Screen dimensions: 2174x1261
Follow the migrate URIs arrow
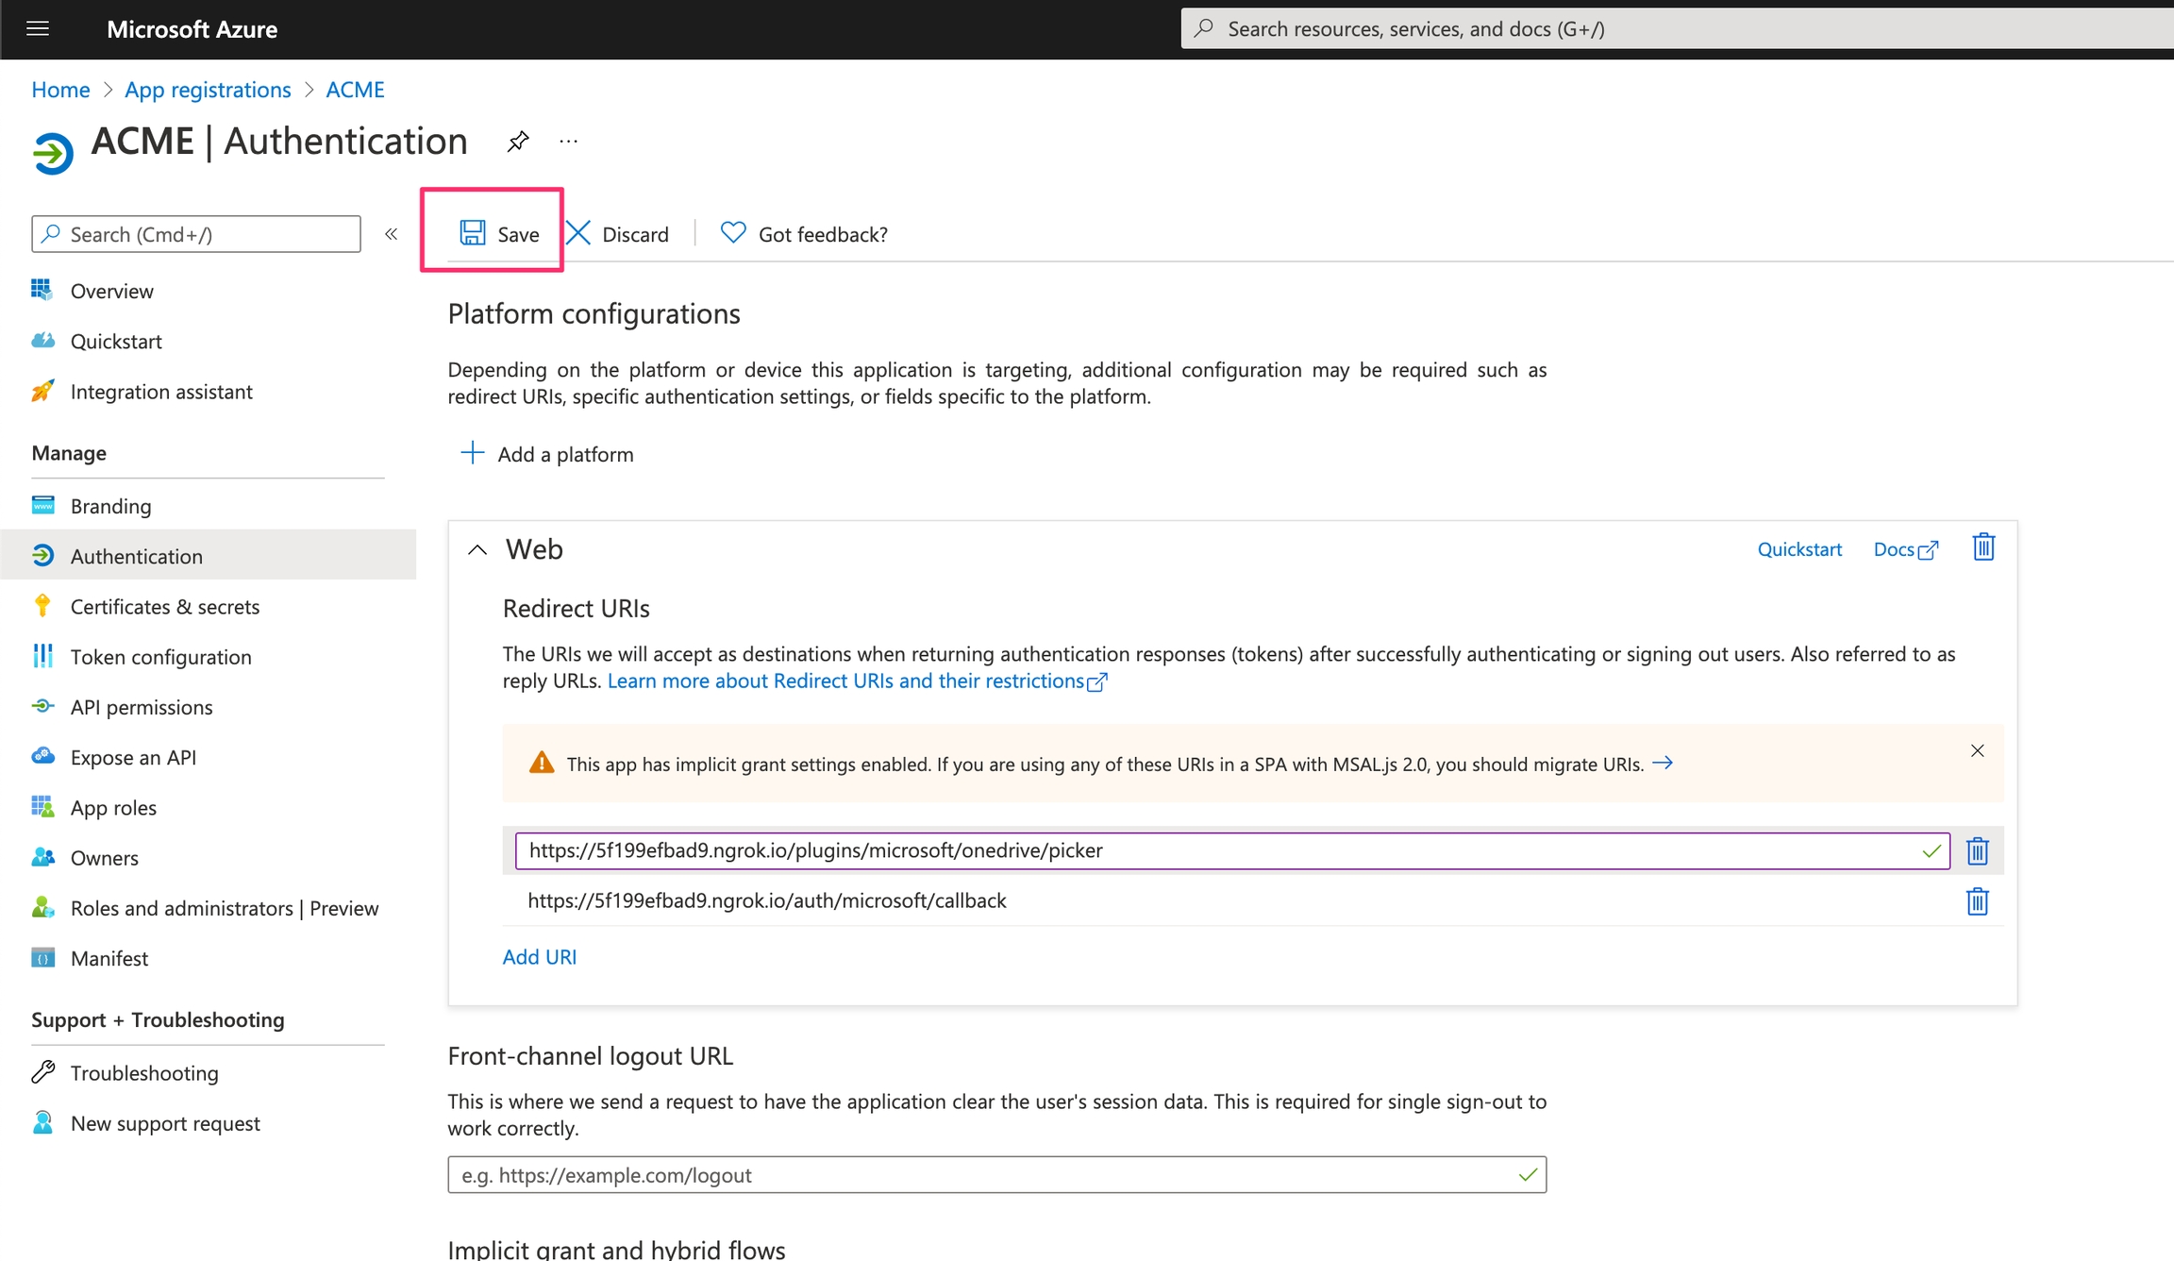coord(1663,763)
